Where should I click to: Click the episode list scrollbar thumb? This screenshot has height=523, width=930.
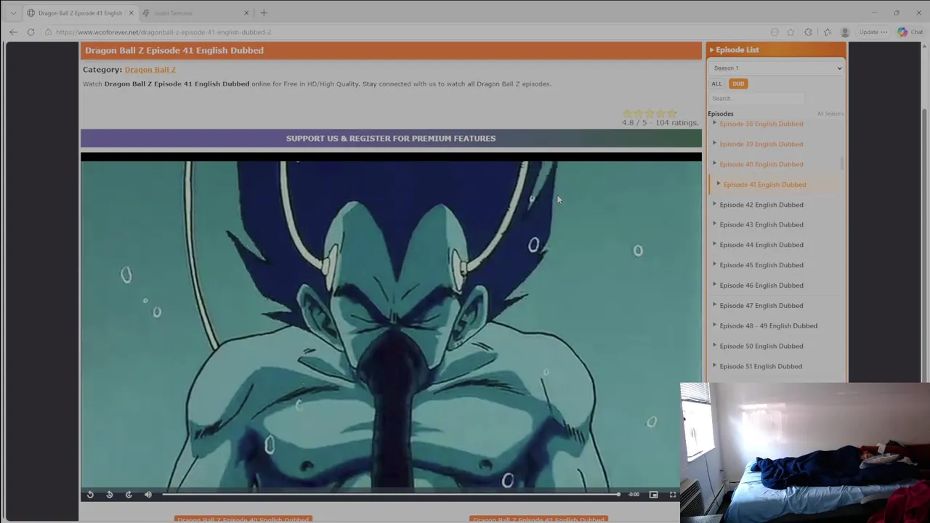coord(842,163)
